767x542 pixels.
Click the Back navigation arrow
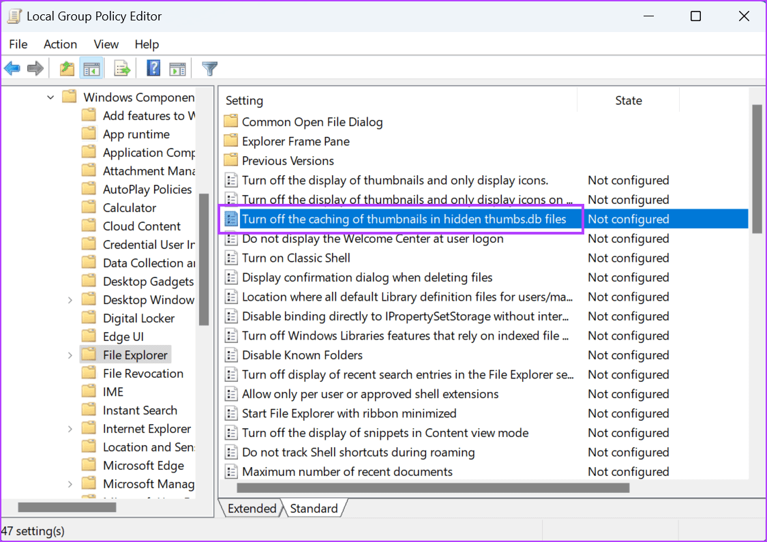pos(12,68)
